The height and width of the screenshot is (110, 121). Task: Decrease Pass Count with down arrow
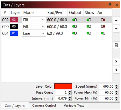[70, 93]
